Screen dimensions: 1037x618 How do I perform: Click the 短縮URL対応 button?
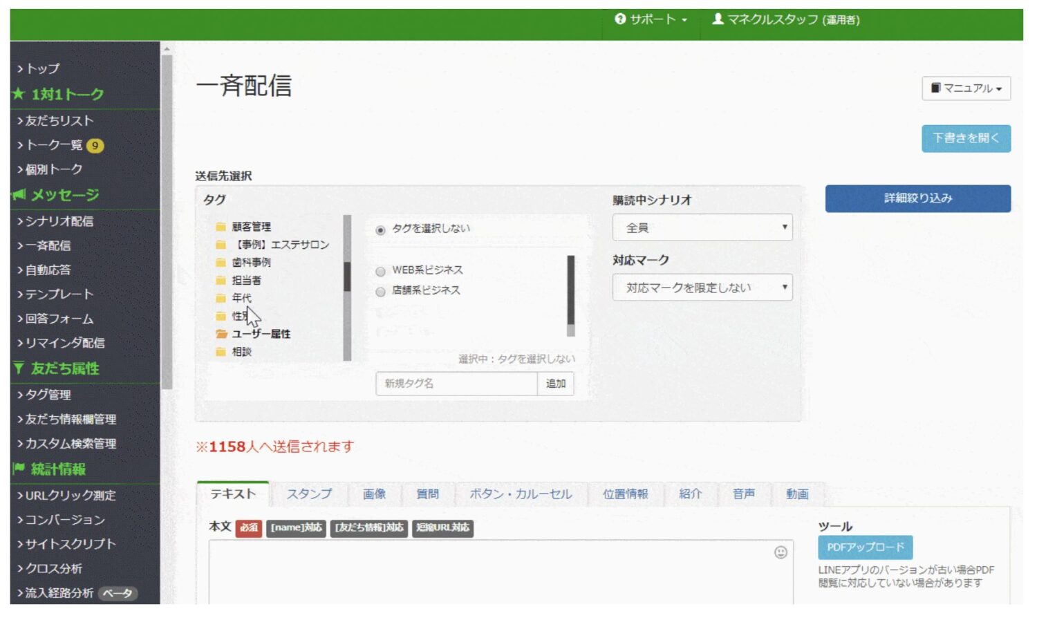[x=442, y=528]
